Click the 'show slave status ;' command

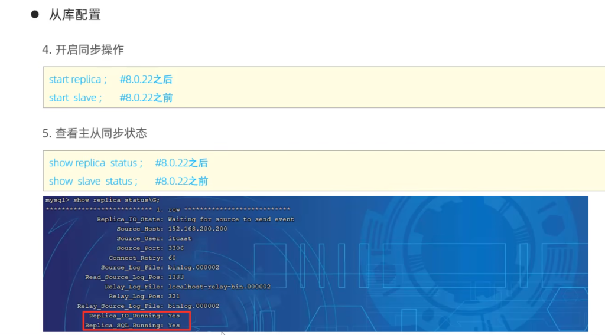[x=93, y=181]
